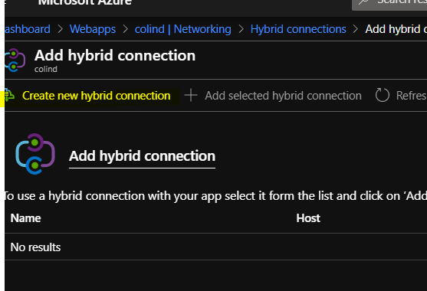Screen dimensions: 427x291
Task: Go to the Webapps breadcrumb
Action: pos(93,29)
